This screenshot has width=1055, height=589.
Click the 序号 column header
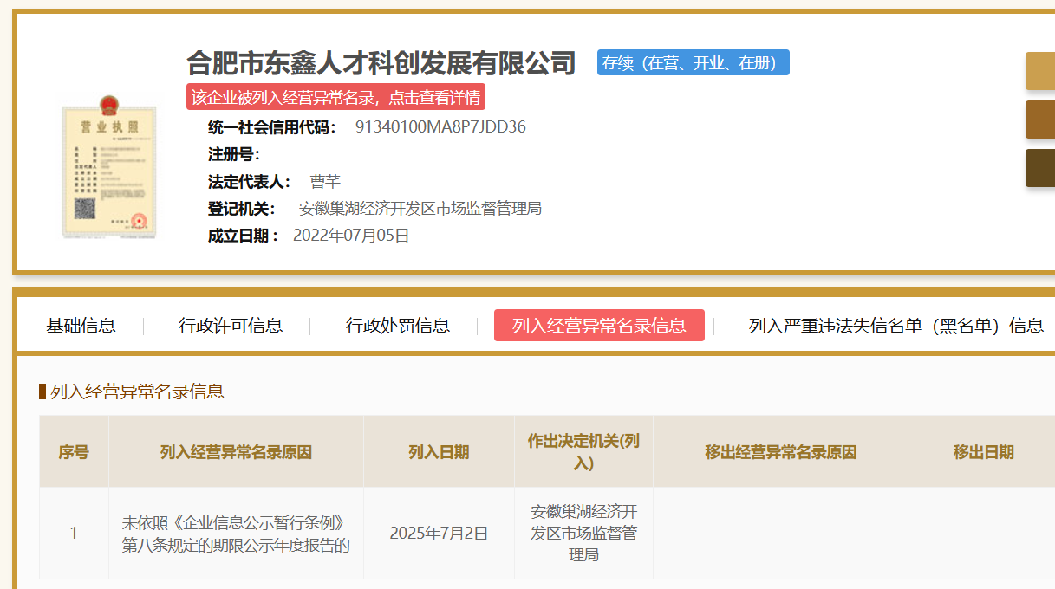[x=74, y=452]
